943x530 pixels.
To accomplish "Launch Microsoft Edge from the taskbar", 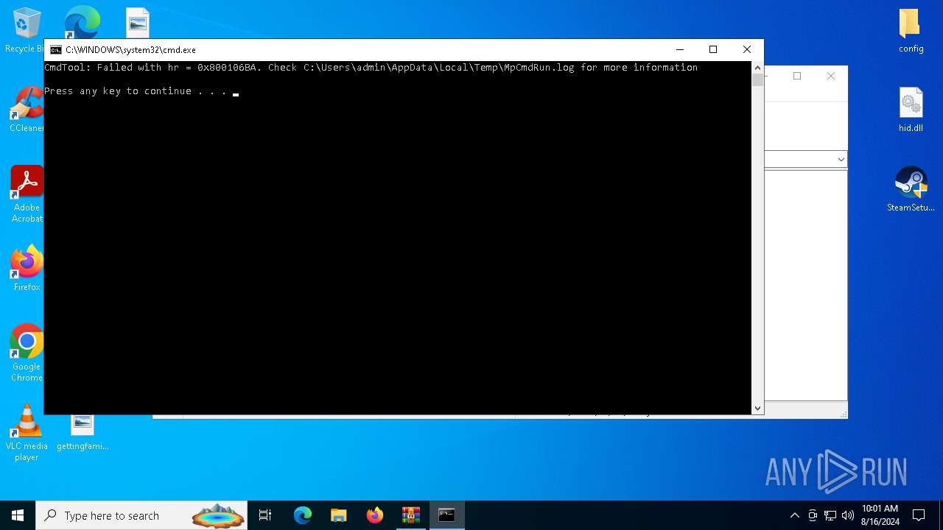I will coord(303,515).
